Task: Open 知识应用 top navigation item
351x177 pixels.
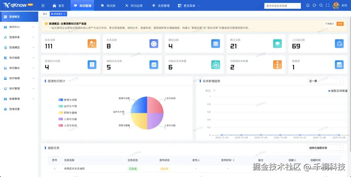Action: tap(134, 6)
